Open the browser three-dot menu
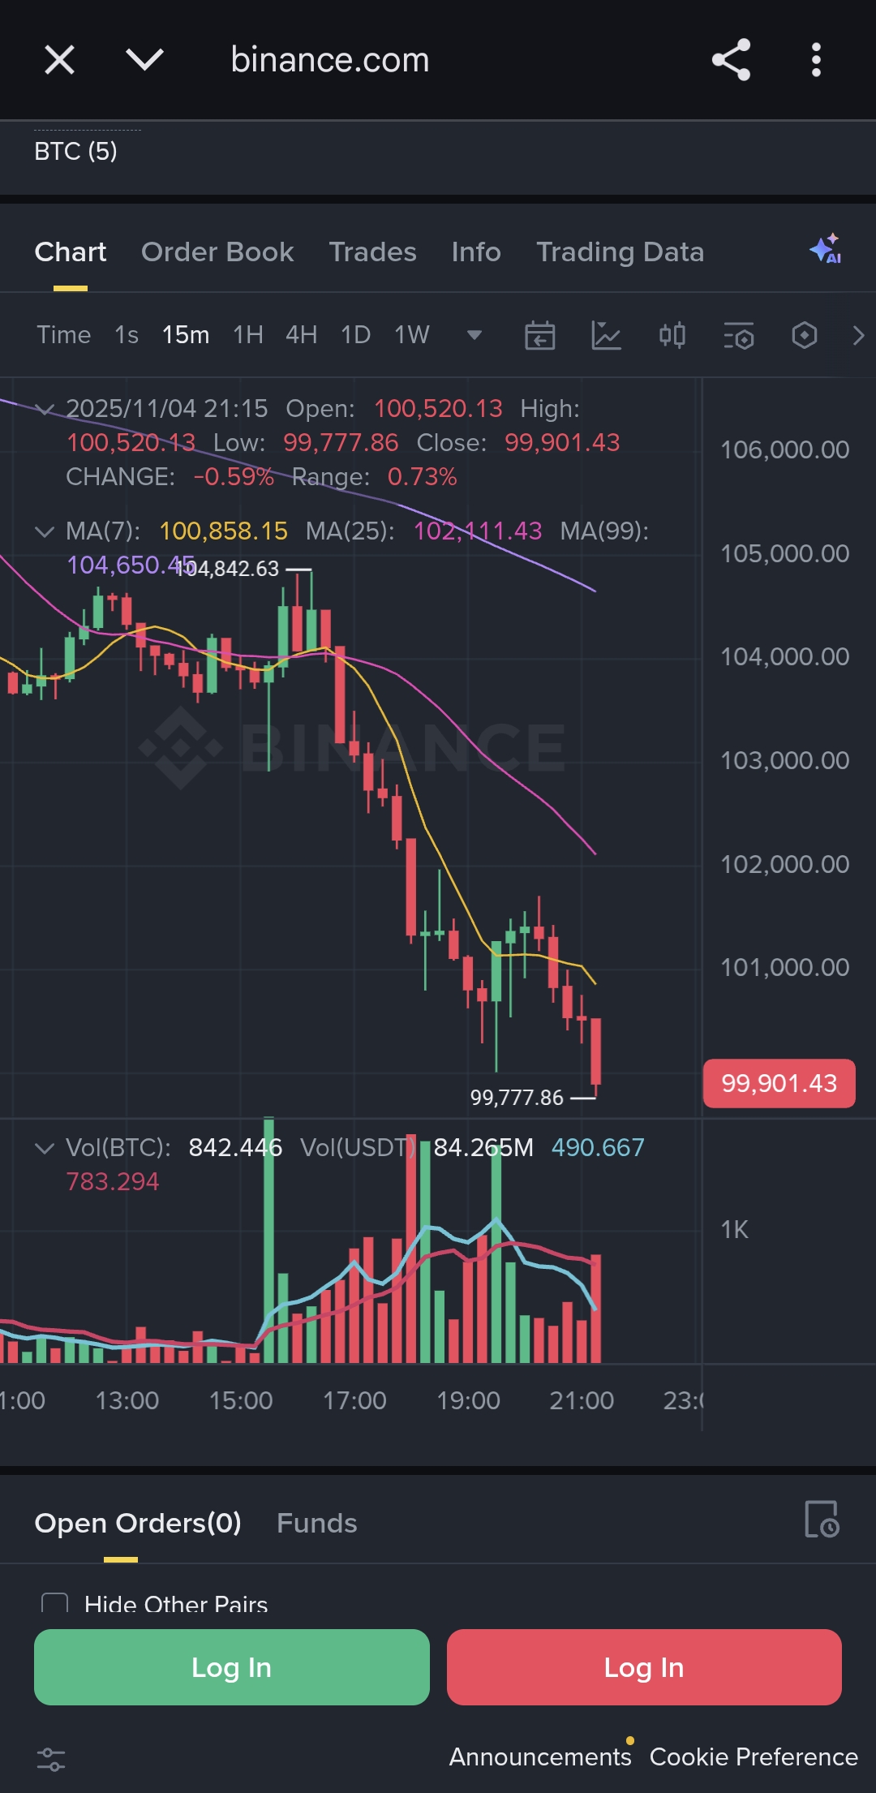This screenshot has width=876, height=1793. (816, 60)
